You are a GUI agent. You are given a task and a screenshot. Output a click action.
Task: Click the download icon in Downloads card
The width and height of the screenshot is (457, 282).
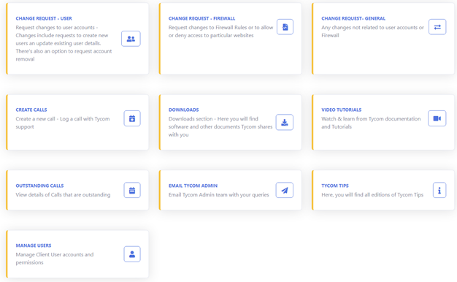coord(285,122)
